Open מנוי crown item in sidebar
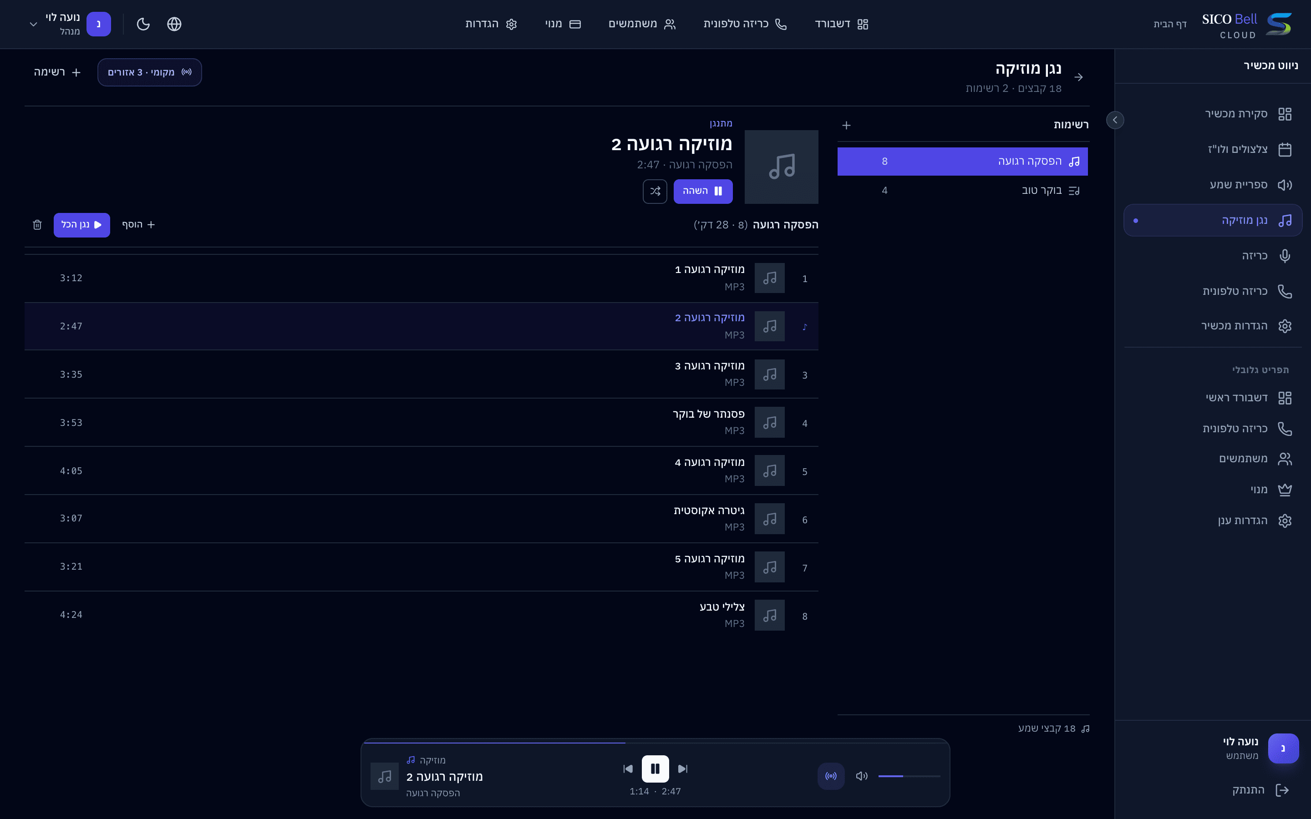 click(x=1213, y=490)
